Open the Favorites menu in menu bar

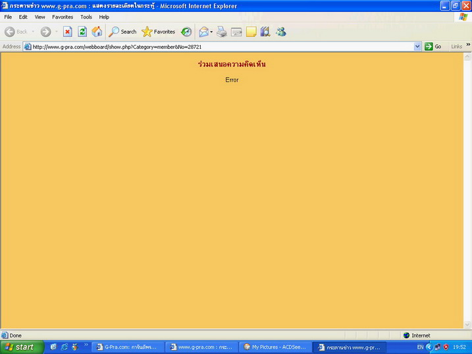click(x=63, y=17)
